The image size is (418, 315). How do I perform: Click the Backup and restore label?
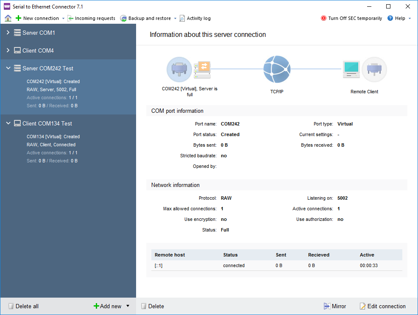coord(150,18)
